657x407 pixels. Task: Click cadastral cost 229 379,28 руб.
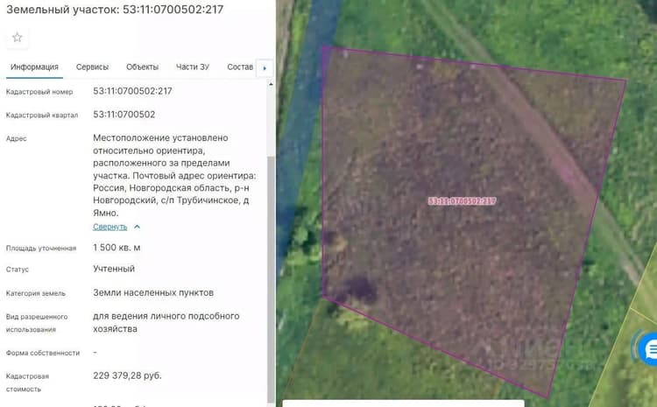click(127, 375)
